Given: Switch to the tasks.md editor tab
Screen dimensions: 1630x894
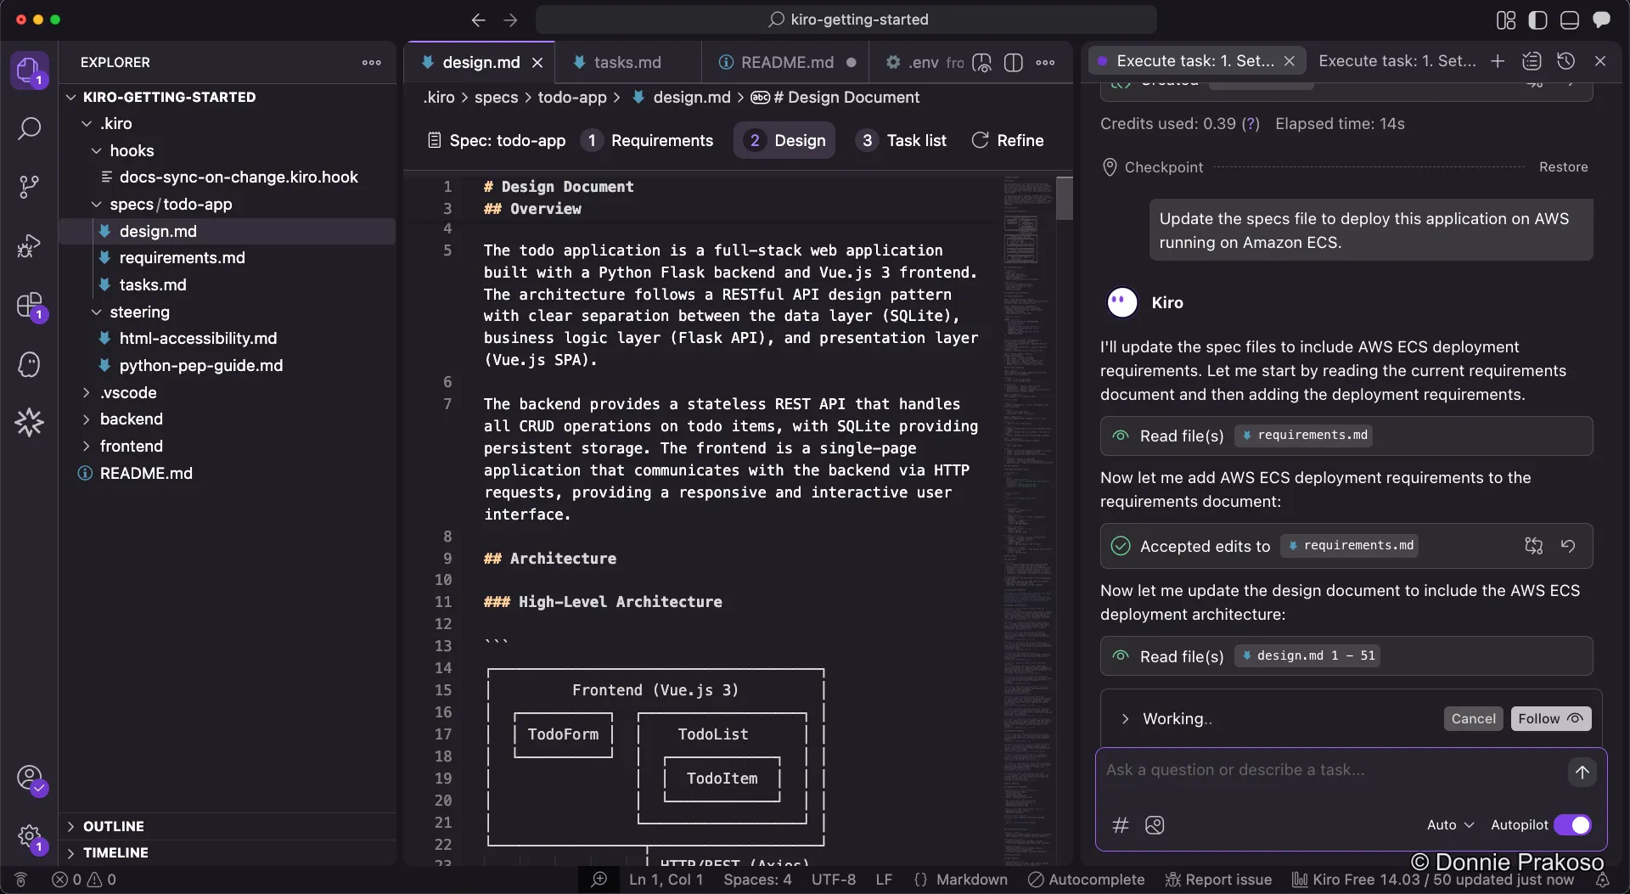Looking at the screenshot, I should (x=627, y=63).
